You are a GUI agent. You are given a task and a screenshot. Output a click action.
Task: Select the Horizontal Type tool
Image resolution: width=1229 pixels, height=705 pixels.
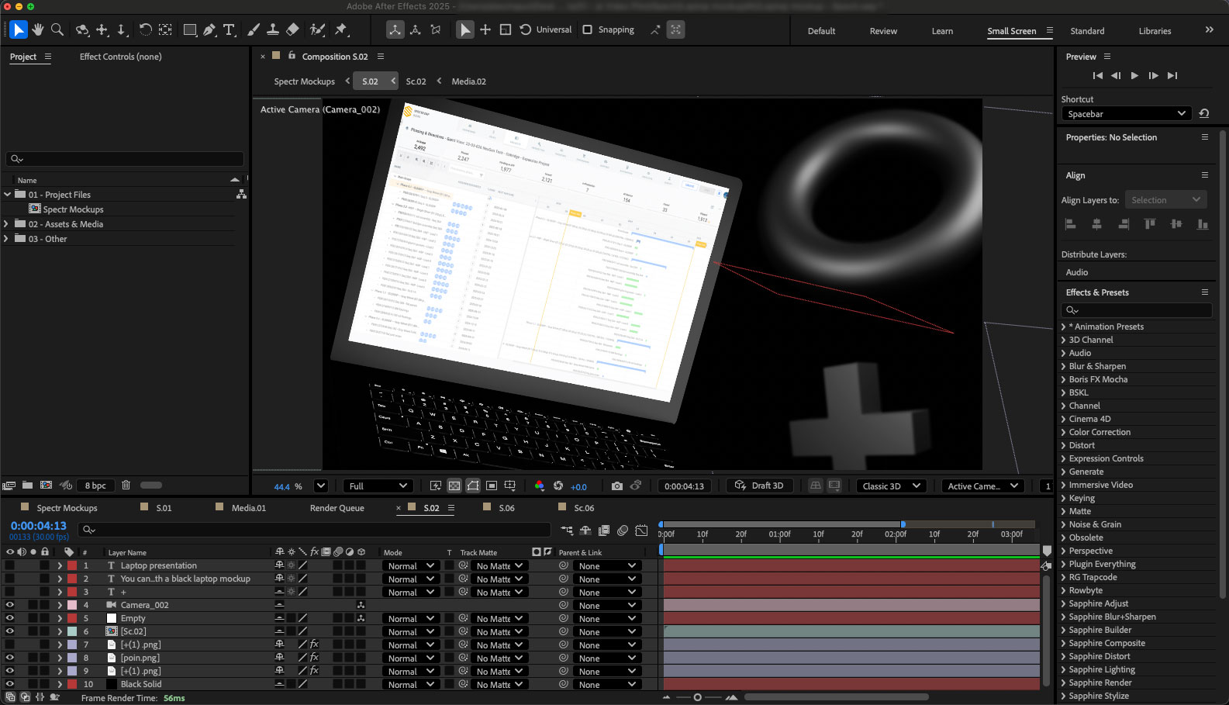pos(229,30)
